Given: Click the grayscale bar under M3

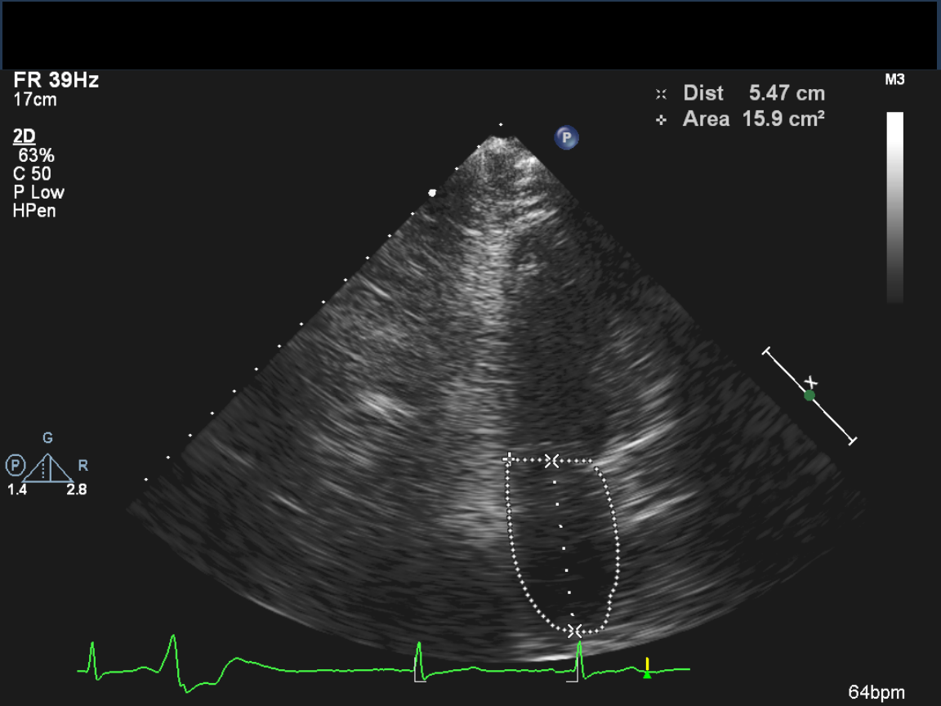Looking at the screenshot, I should (895, 208).
